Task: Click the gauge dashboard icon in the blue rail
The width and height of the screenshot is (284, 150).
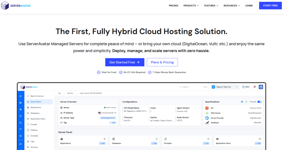Action: [21, 96]
